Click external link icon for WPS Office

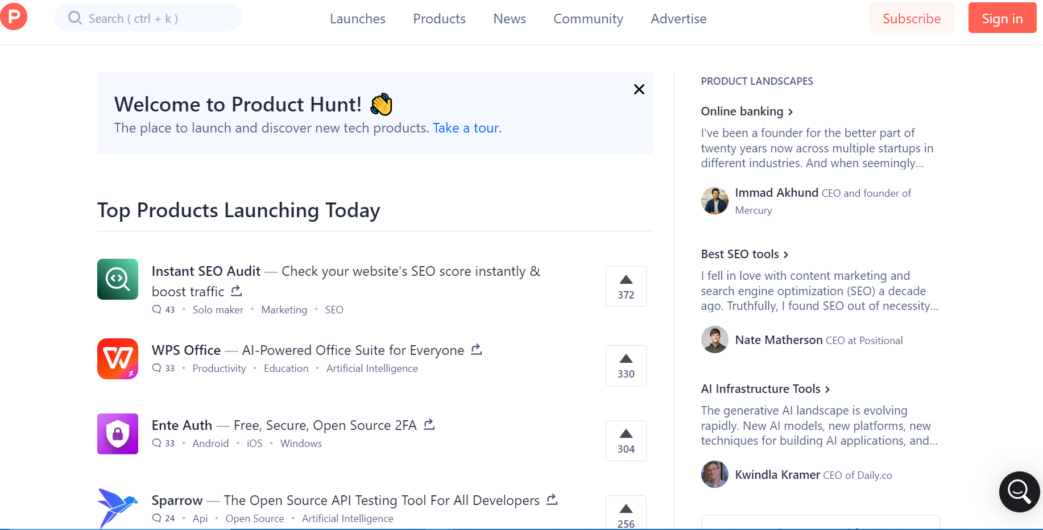477,350
